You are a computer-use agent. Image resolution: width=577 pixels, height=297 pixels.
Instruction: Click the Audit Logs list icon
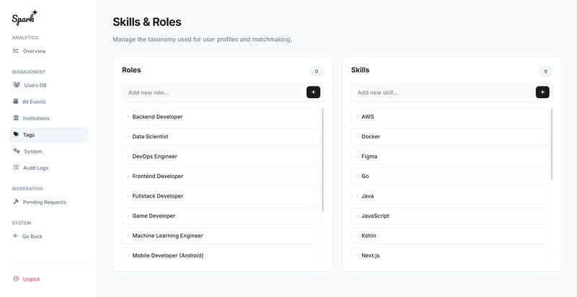tap(16, 168)
